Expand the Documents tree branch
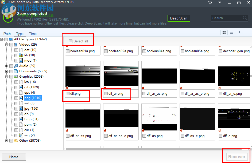 [x=6, y=71]
